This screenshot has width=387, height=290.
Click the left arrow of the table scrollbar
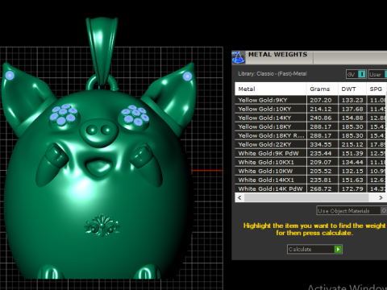239,197
